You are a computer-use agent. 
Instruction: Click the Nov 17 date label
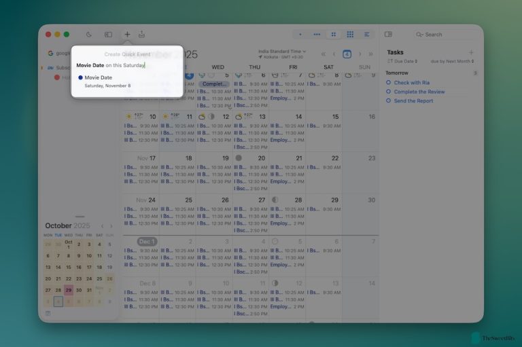tap(146, 158)
